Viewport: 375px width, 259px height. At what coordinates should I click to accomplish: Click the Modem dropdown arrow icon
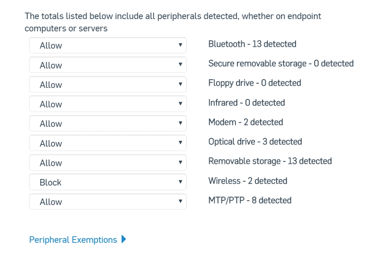click(180, 123)
